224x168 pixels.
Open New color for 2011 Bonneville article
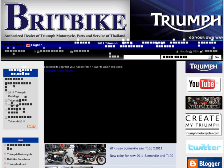point(141,156)
